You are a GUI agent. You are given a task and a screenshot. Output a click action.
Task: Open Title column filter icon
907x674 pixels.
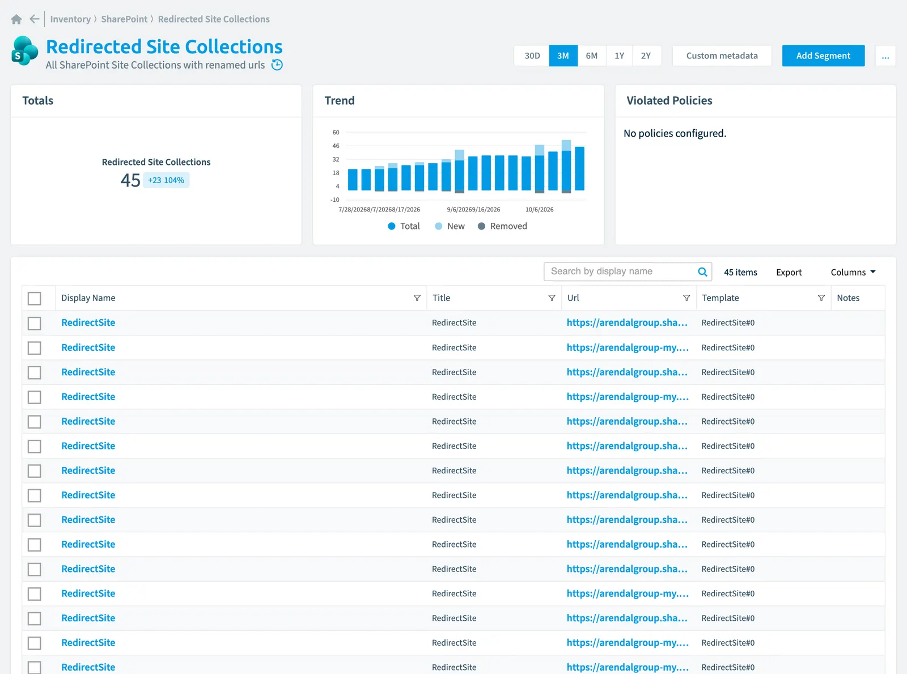(552, 298)
